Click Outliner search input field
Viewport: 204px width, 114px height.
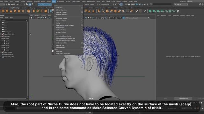pyautogui.click(x=13, y=20)
